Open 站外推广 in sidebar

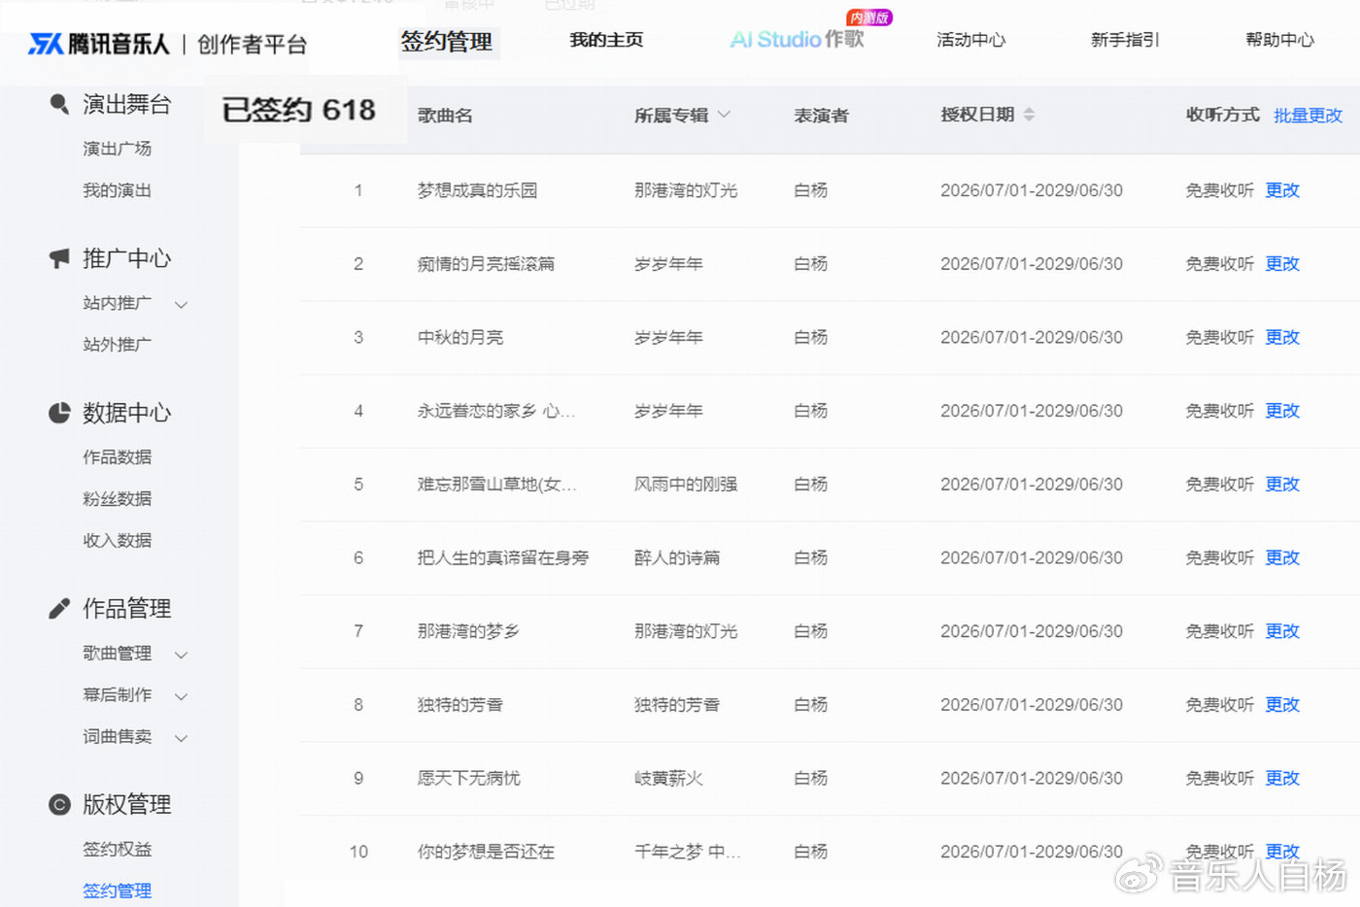click(x=117, y=344)
